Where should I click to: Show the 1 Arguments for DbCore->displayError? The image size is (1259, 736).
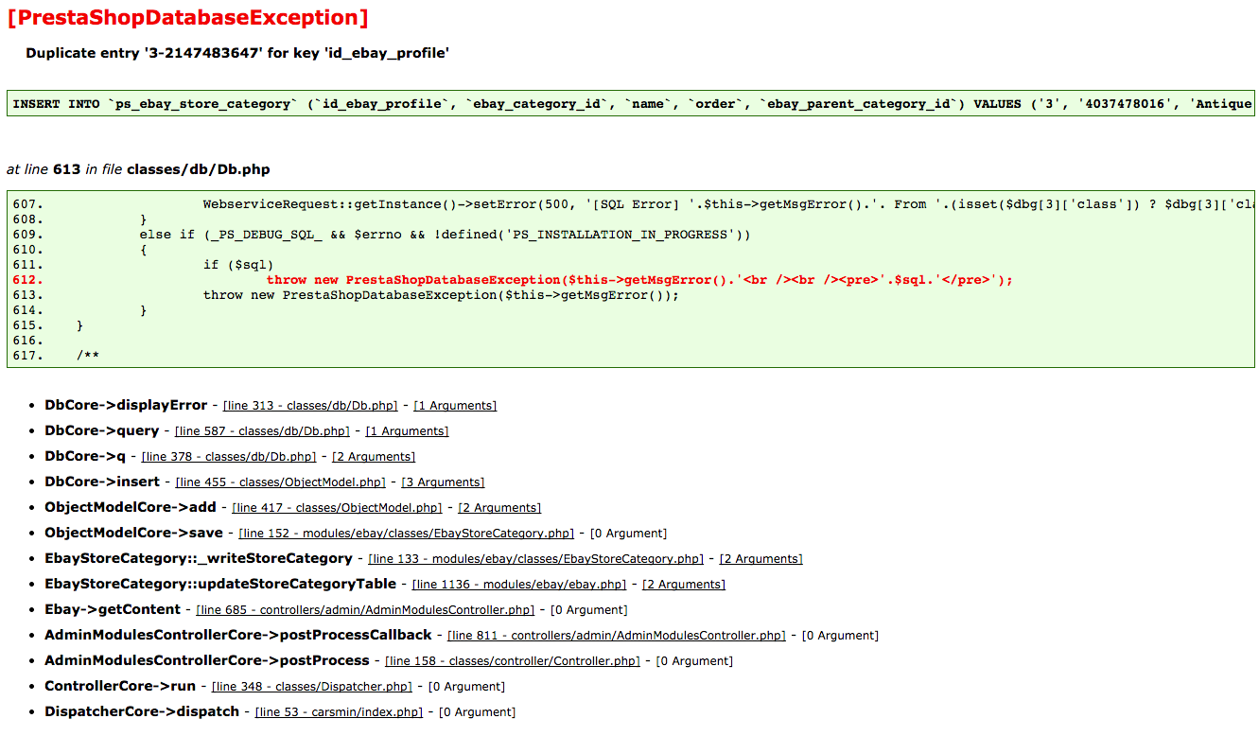pyautogui.click(x=455, y=406)
